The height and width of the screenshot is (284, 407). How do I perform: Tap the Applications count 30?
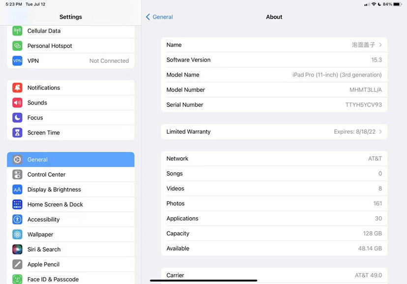click(x=378, y=219)
